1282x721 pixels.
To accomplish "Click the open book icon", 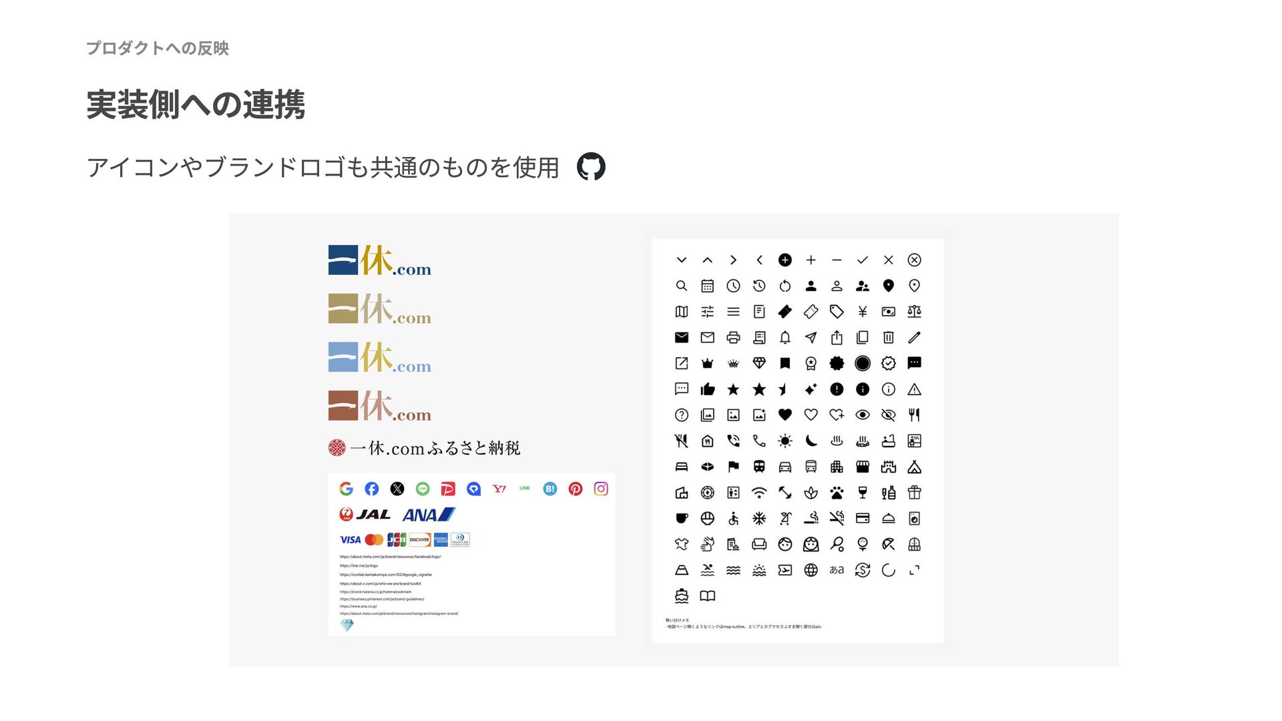I will (707, 596).
